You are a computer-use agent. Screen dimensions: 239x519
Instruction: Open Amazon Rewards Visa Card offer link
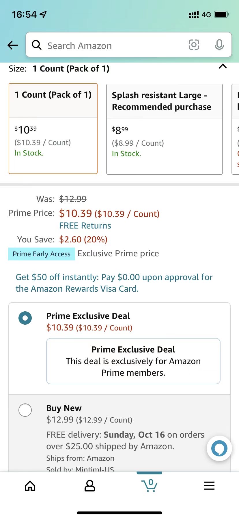pyautogui.click(x=114, y=283)
